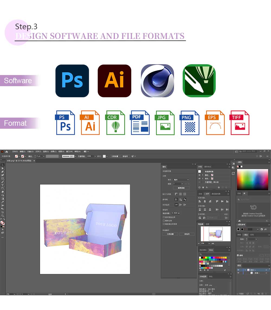The width and height of the screenshot is (271, 310).
Task: Check the 缩放描边和效果 option
Action: 164,224
